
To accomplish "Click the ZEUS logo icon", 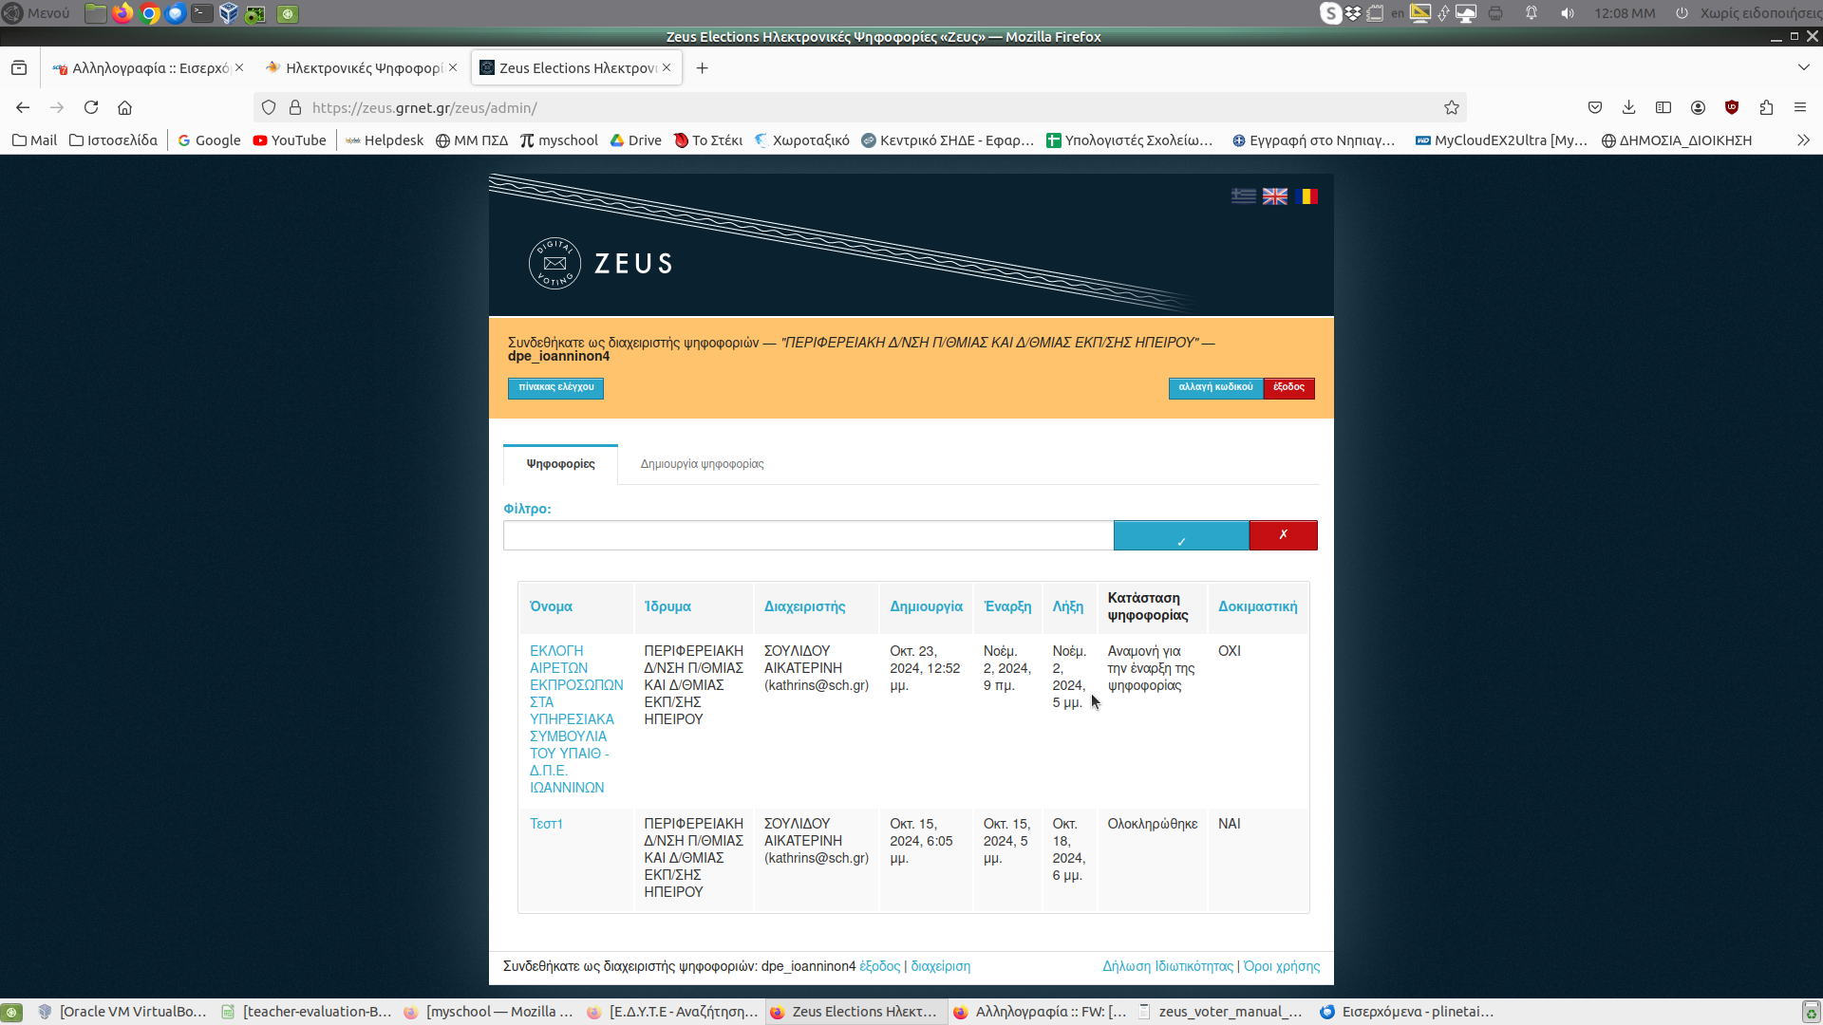I will (x=554, y=263).
